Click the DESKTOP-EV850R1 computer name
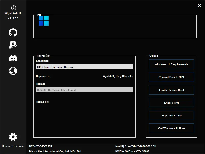Image resolution: width=205 pixels, height=154 pixels. point(41,146)
